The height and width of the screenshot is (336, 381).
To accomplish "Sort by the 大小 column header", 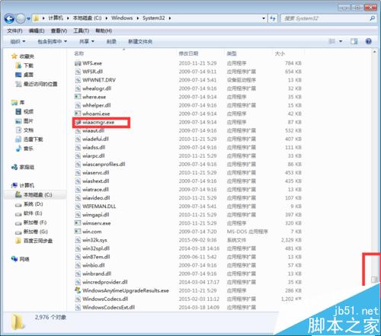I will (x=280, y=53).
